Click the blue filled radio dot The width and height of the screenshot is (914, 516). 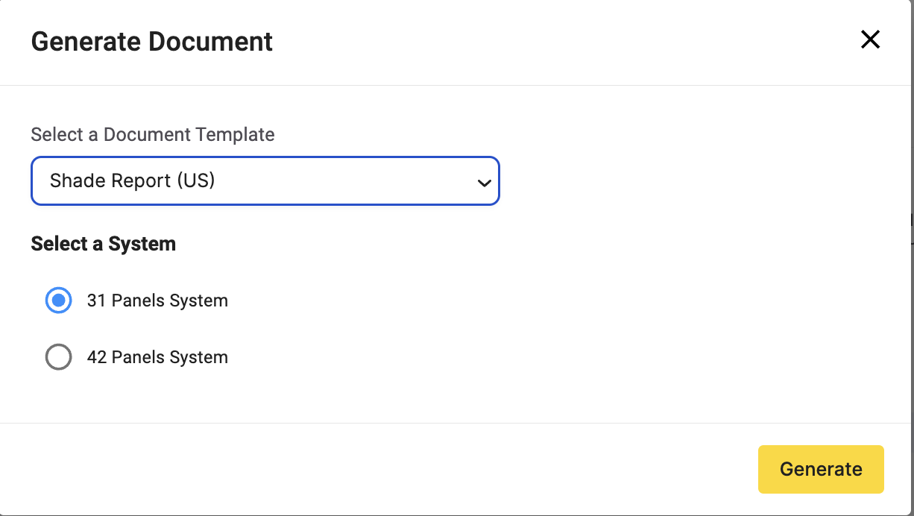[x=58, y=301]
